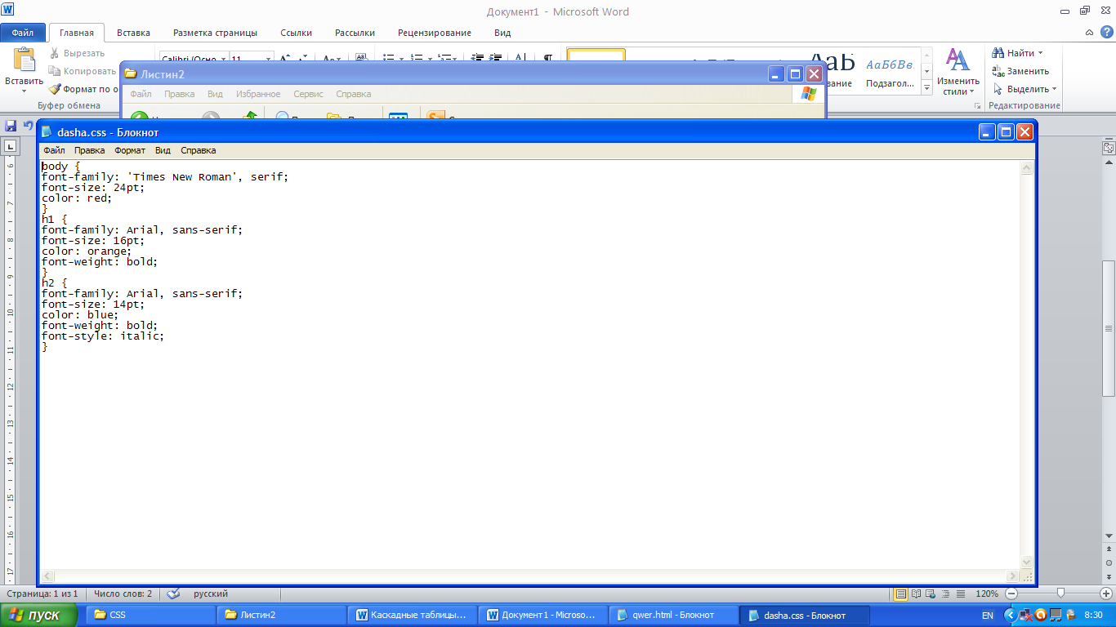Switch to the CSS folder taskbar button
Screen dimensions: 1116x627
(x=150, y=615)
